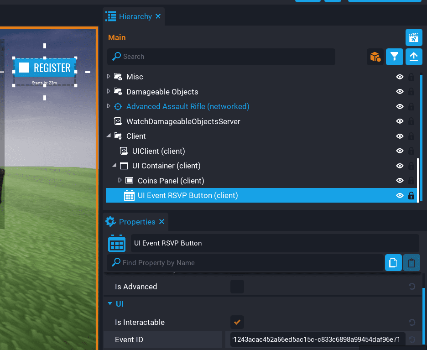This screenshot has height=350, width=427.
Task: Click the copy properties document icon
Action: point(393,262)
